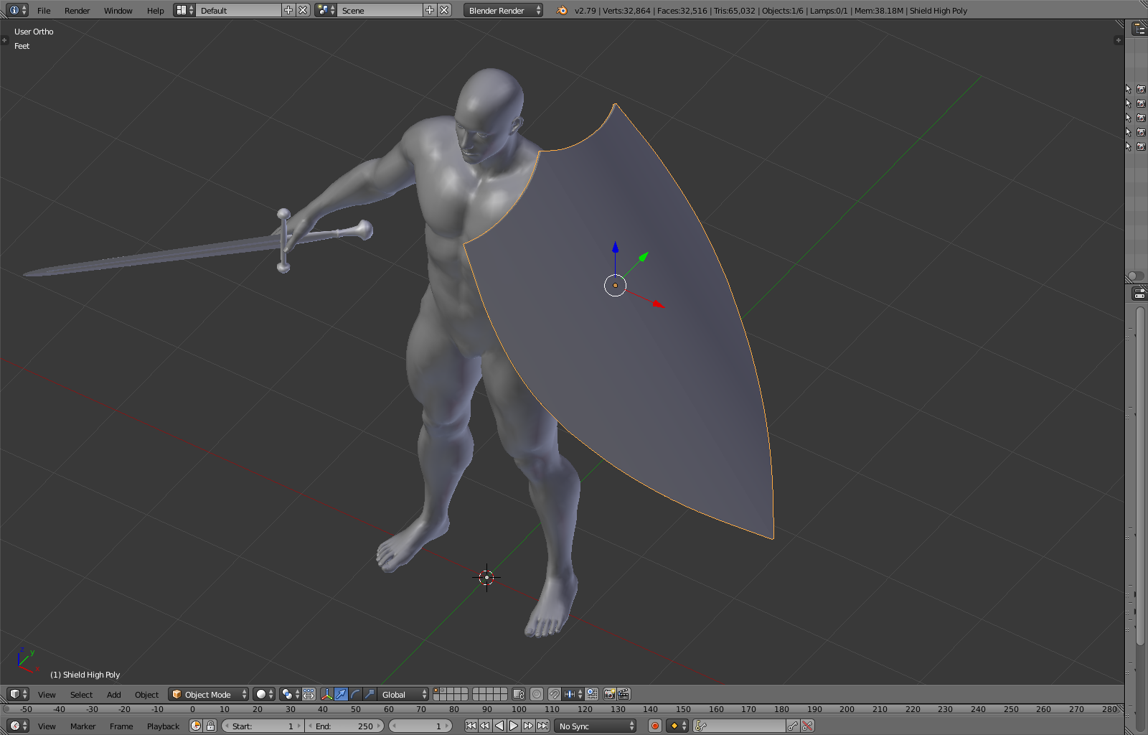
Task: Click the Blender logo icon
Action: 562,10
